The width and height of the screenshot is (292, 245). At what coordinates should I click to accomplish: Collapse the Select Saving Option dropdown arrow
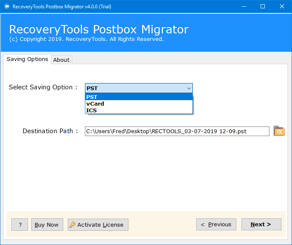[x=189, y=88]
